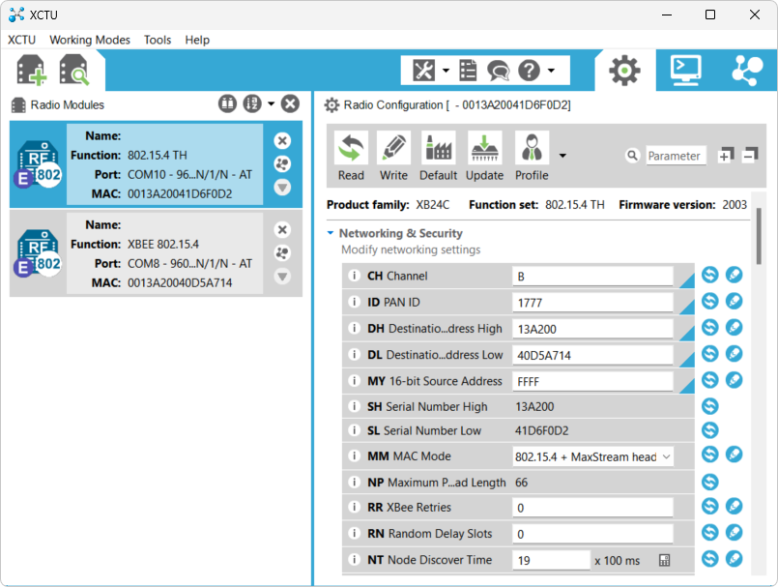Switch to Configuration working mode gear
Image resolution: width=778 pixels, height=587 pixels.
pyautogui.click(x=624, y=71)
